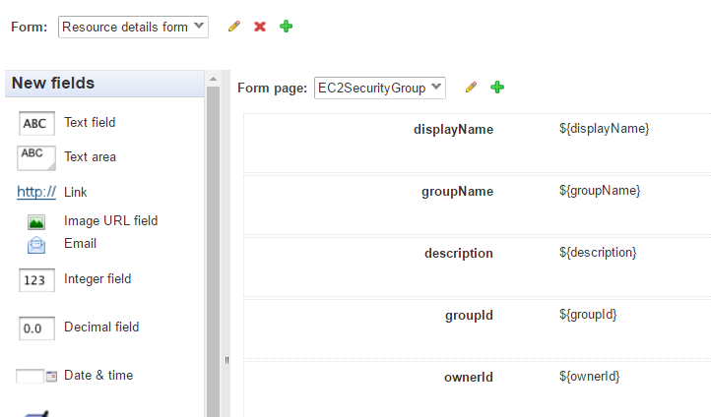
Task: Select the groupId field label
Action: point(470,315)
